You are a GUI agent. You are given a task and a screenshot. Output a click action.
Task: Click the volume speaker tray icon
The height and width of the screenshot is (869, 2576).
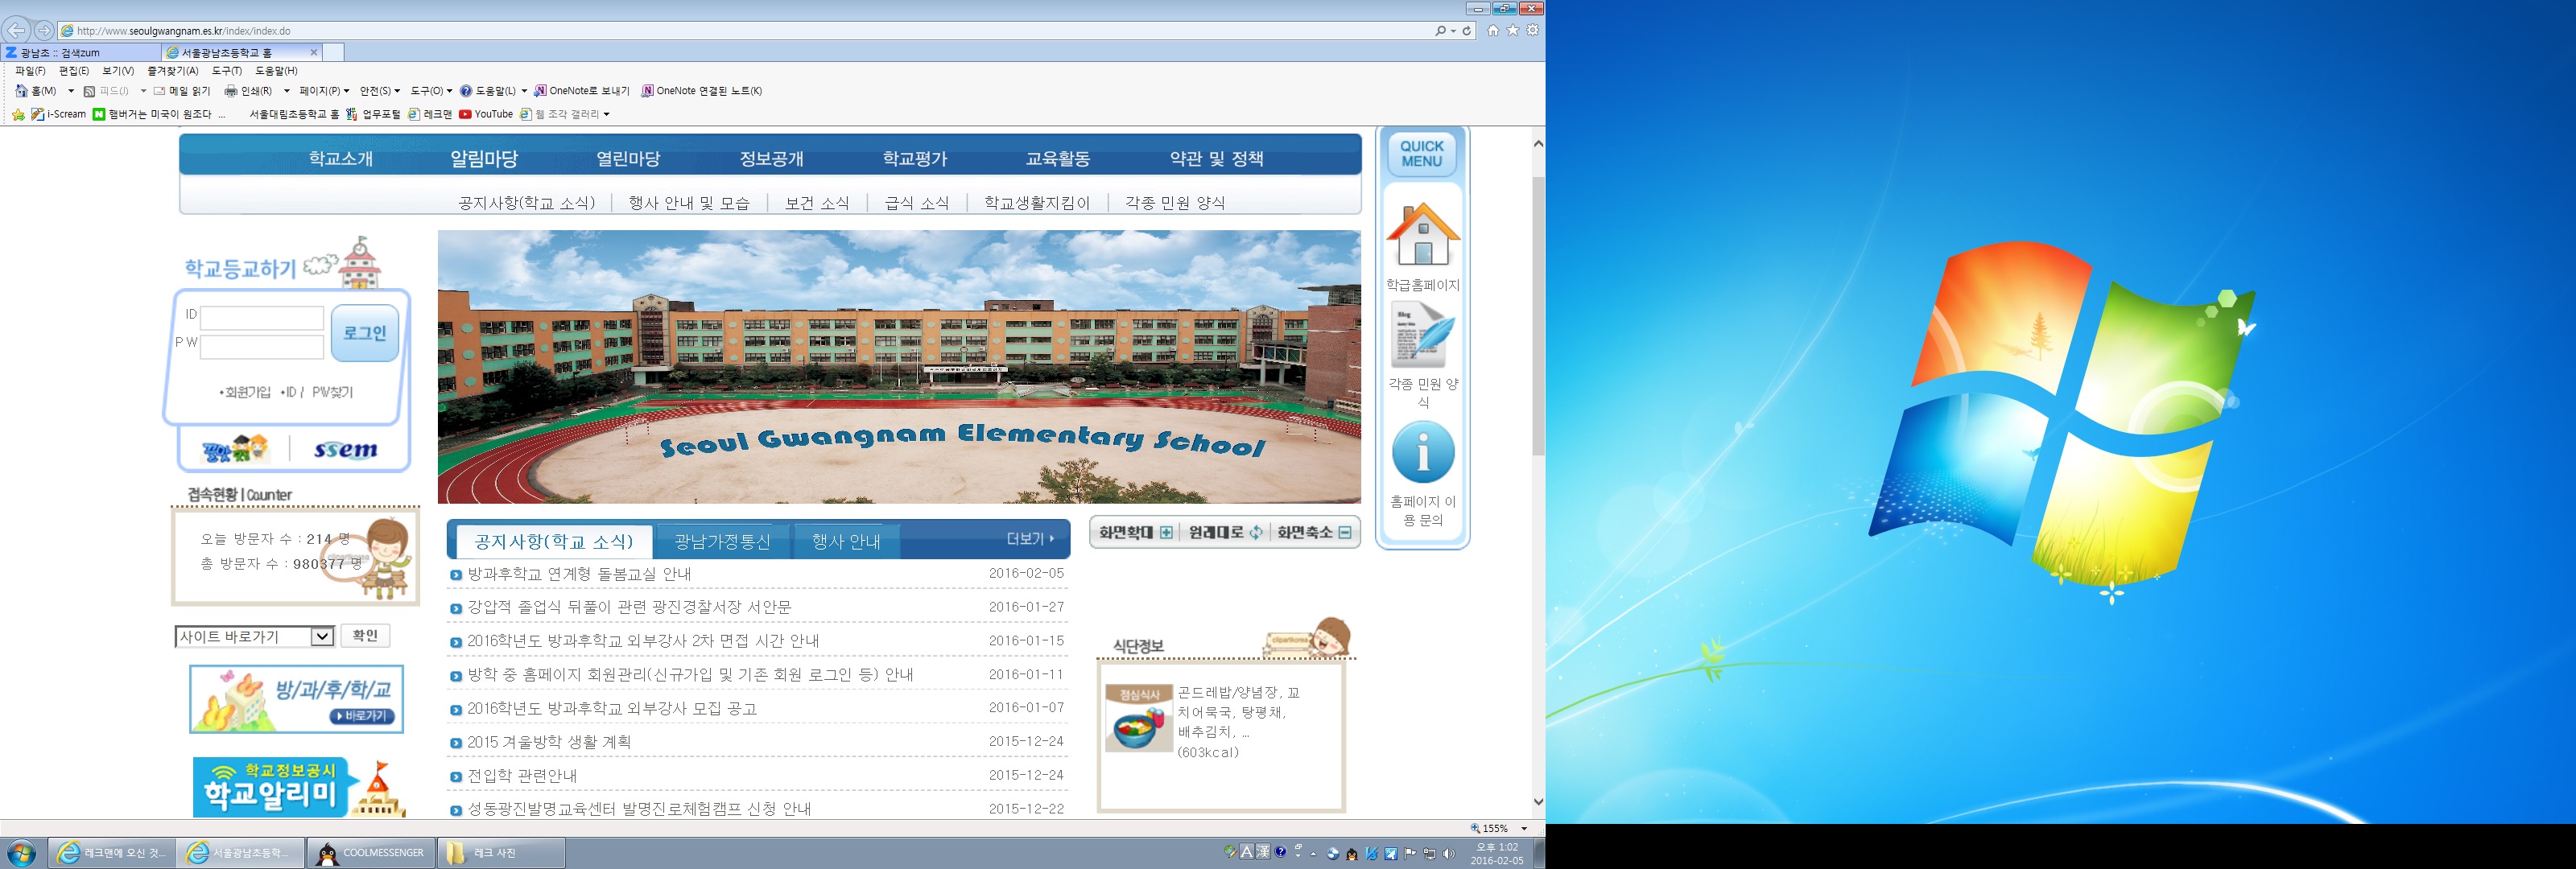click(1448, 854)
